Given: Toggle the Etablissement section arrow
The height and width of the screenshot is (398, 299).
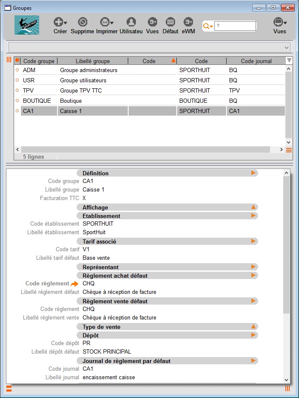Looking at the screenshot, I should [253, 215].
